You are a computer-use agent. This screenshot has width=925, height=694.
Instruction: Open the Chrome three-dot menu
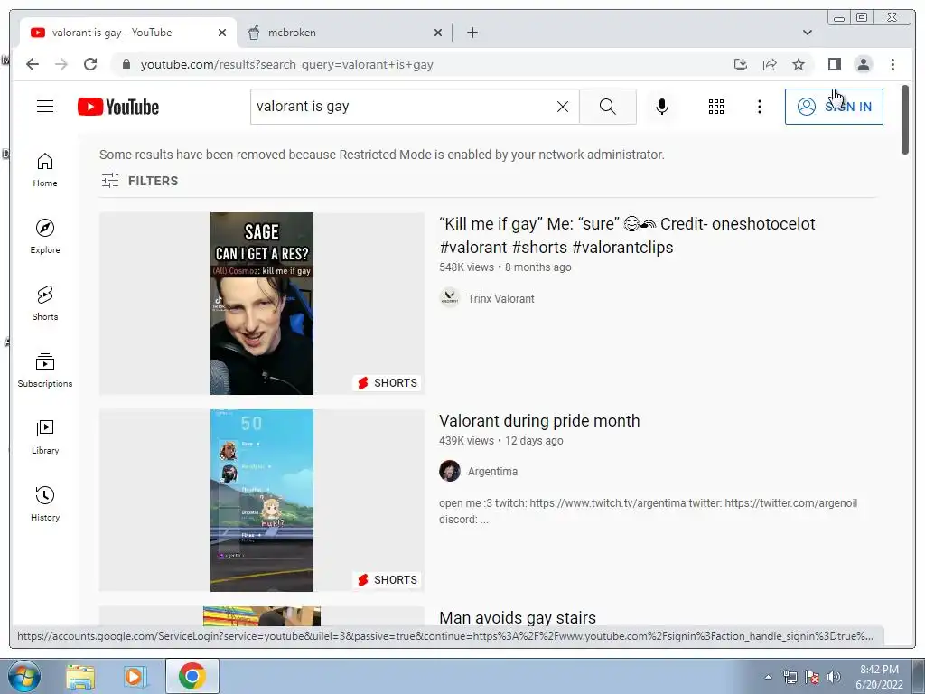point(892,64)
